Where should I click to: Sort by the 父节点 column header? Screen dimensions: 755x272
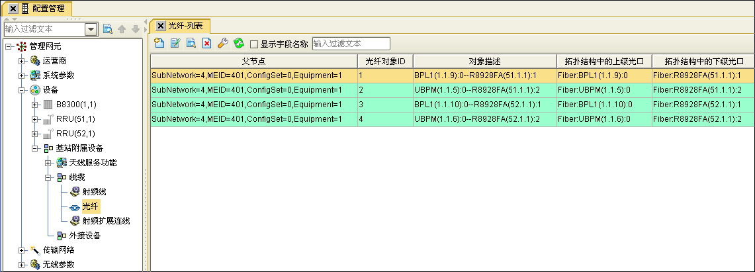pyautogui.click(x=253, y=61)
